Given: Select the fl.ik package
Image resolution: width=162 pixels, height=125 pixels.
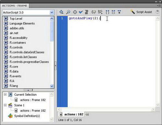Looking at the screenshot, I should pos(12,81).
